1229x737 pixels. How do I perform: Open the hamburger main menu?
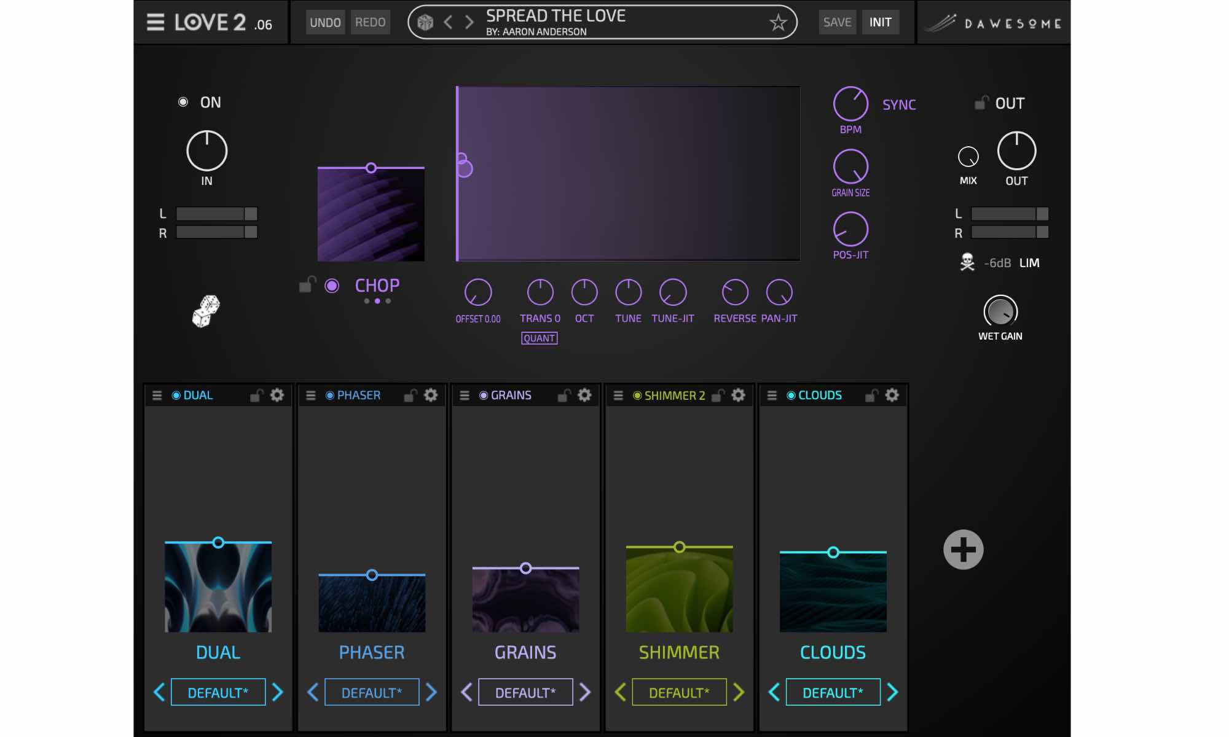[155, 23]
